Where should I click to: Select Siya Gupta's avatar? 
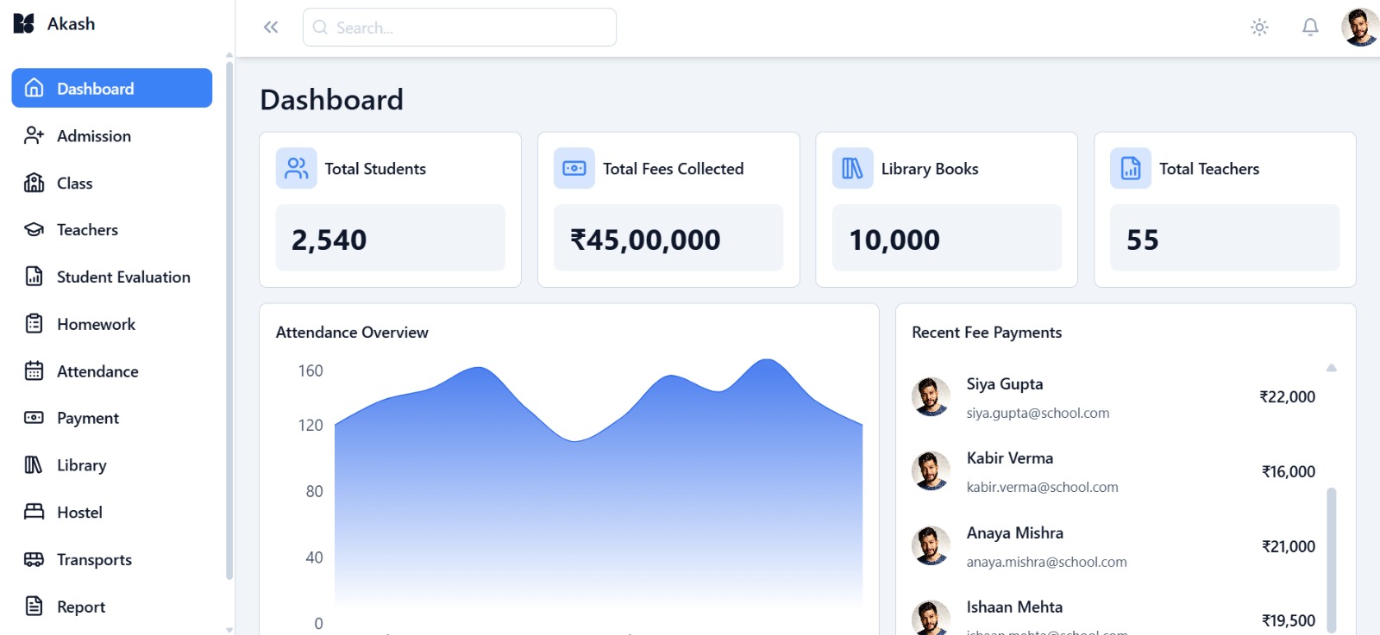click(x=931, y=396)
